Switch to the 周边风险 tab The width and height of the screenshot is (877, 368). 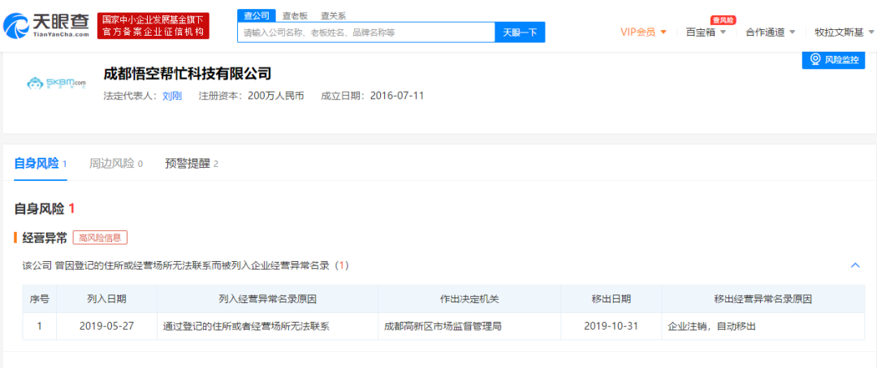point(111,164)
